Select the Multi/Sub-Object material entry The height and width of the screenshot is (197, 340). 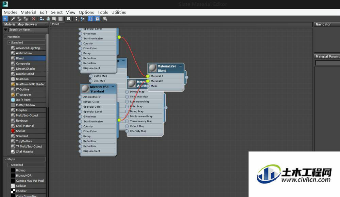[x=28, y=115]
